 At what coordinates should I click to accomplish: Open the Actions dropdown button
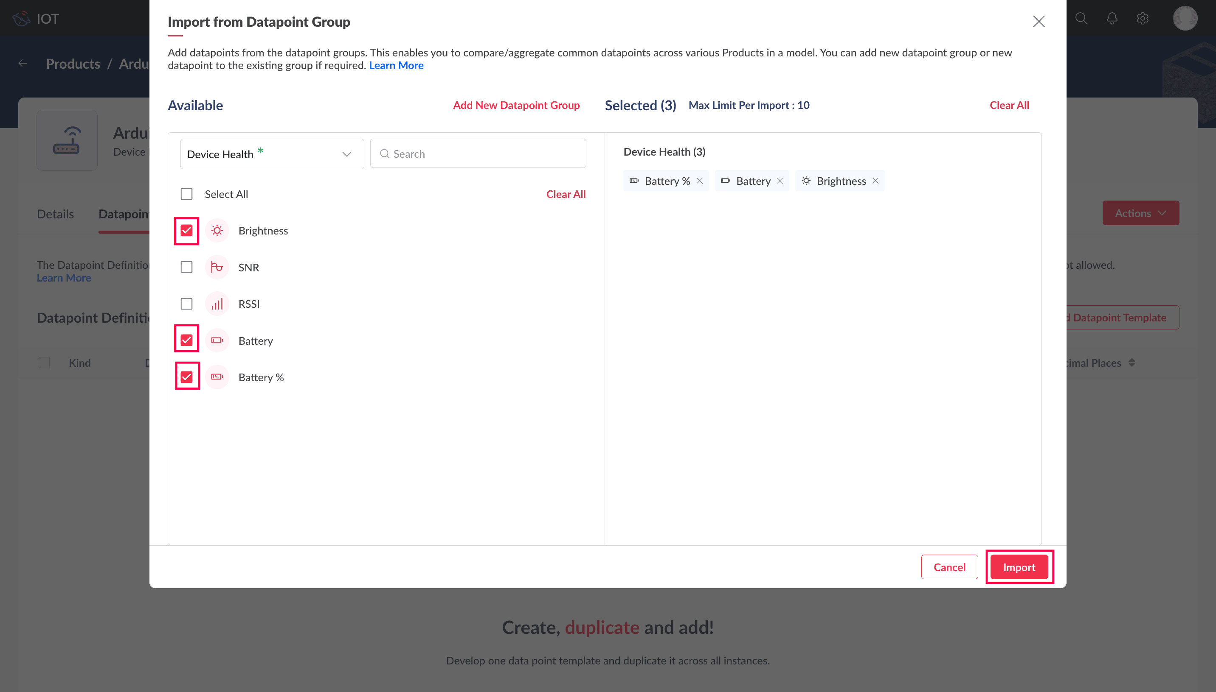(x=1140, y=213)
